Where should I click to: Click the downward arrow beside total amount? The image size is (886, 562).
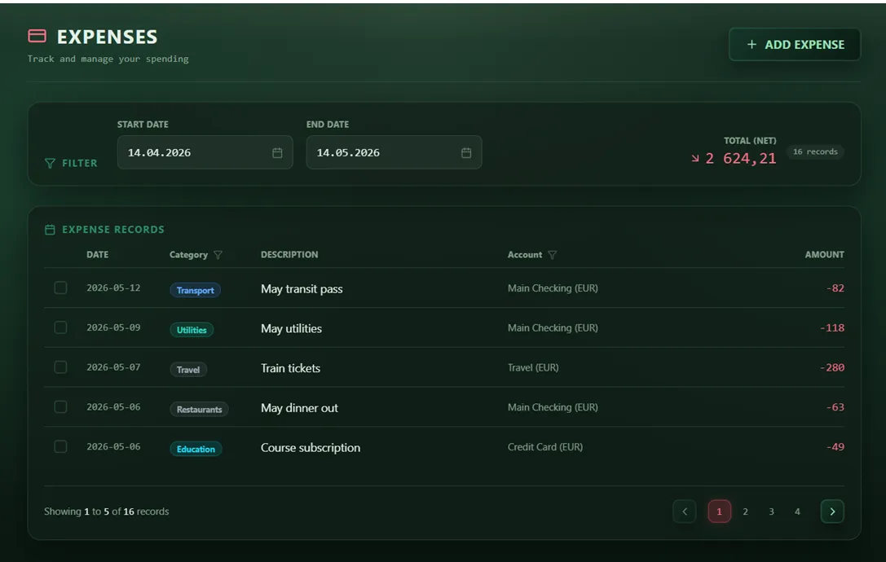pyautogui.click(x=695, y=159)
